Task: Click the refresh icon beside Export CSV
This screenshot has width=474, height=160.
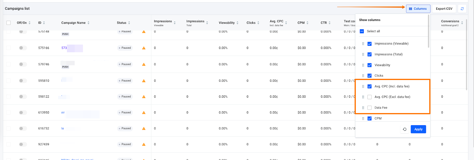Action: tap(462, 9)
